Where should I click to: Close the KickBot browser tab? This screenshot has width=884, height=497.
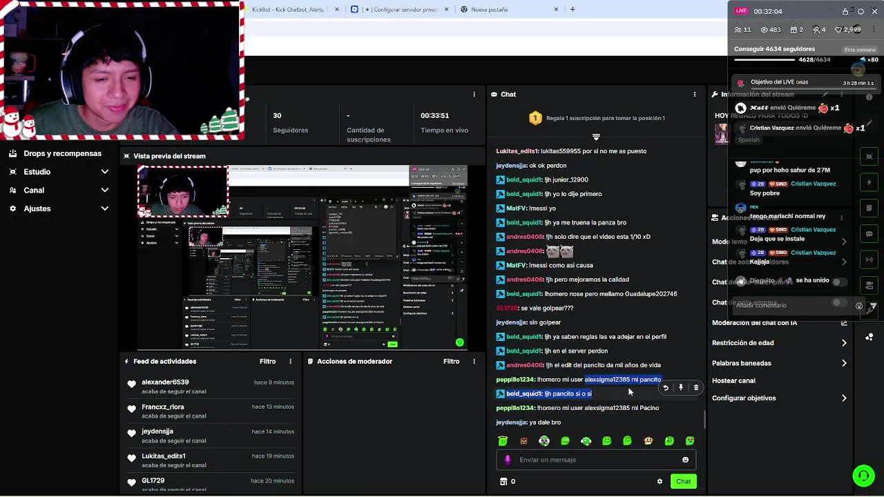(337, 10)
